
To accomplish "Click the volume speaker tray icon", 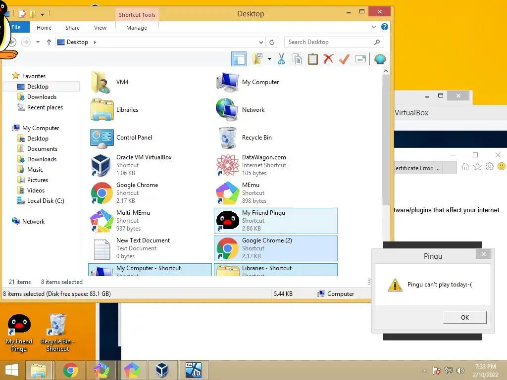I will pos(460,371).
